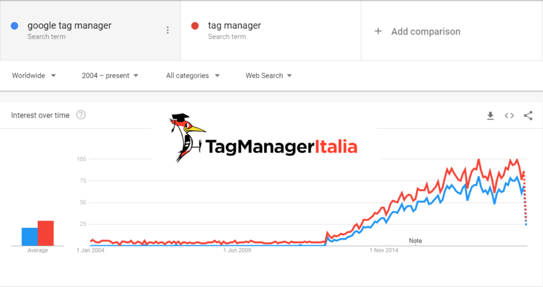Click the red dot beside tag manager

pyautogui.click(x=195, y=26)
